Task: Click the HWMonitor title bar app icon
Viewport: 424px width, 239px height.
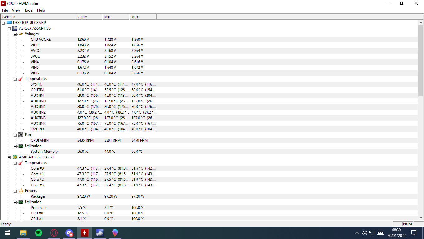Action: (3, 3)
